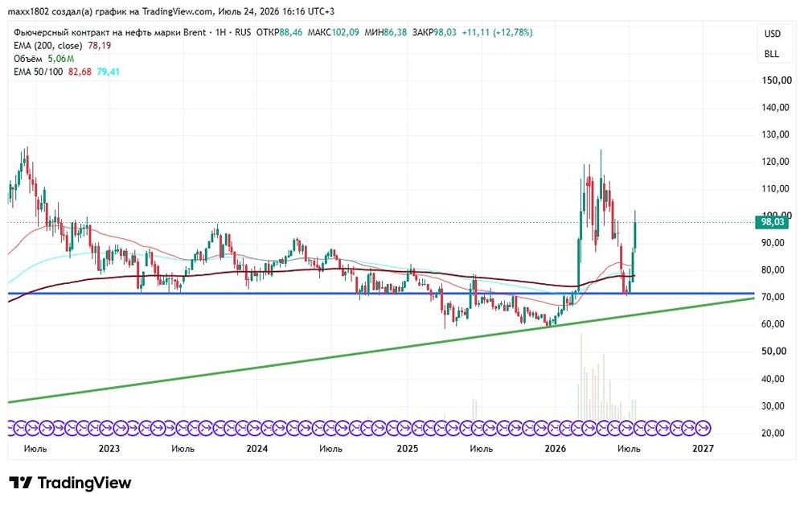The width and height of the screenshot is (804, 506).
Task: Select the blue horizontal support line
Action: (x=381, y=294)
